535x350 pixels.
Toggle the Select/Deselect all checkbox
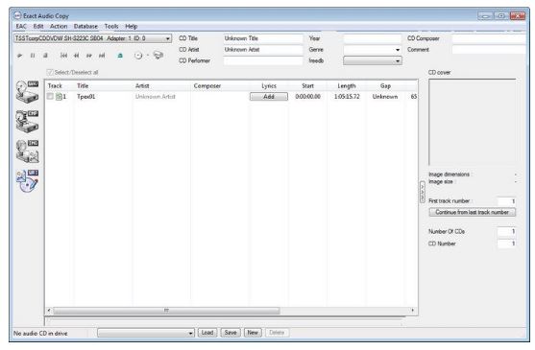click(50, 72)
